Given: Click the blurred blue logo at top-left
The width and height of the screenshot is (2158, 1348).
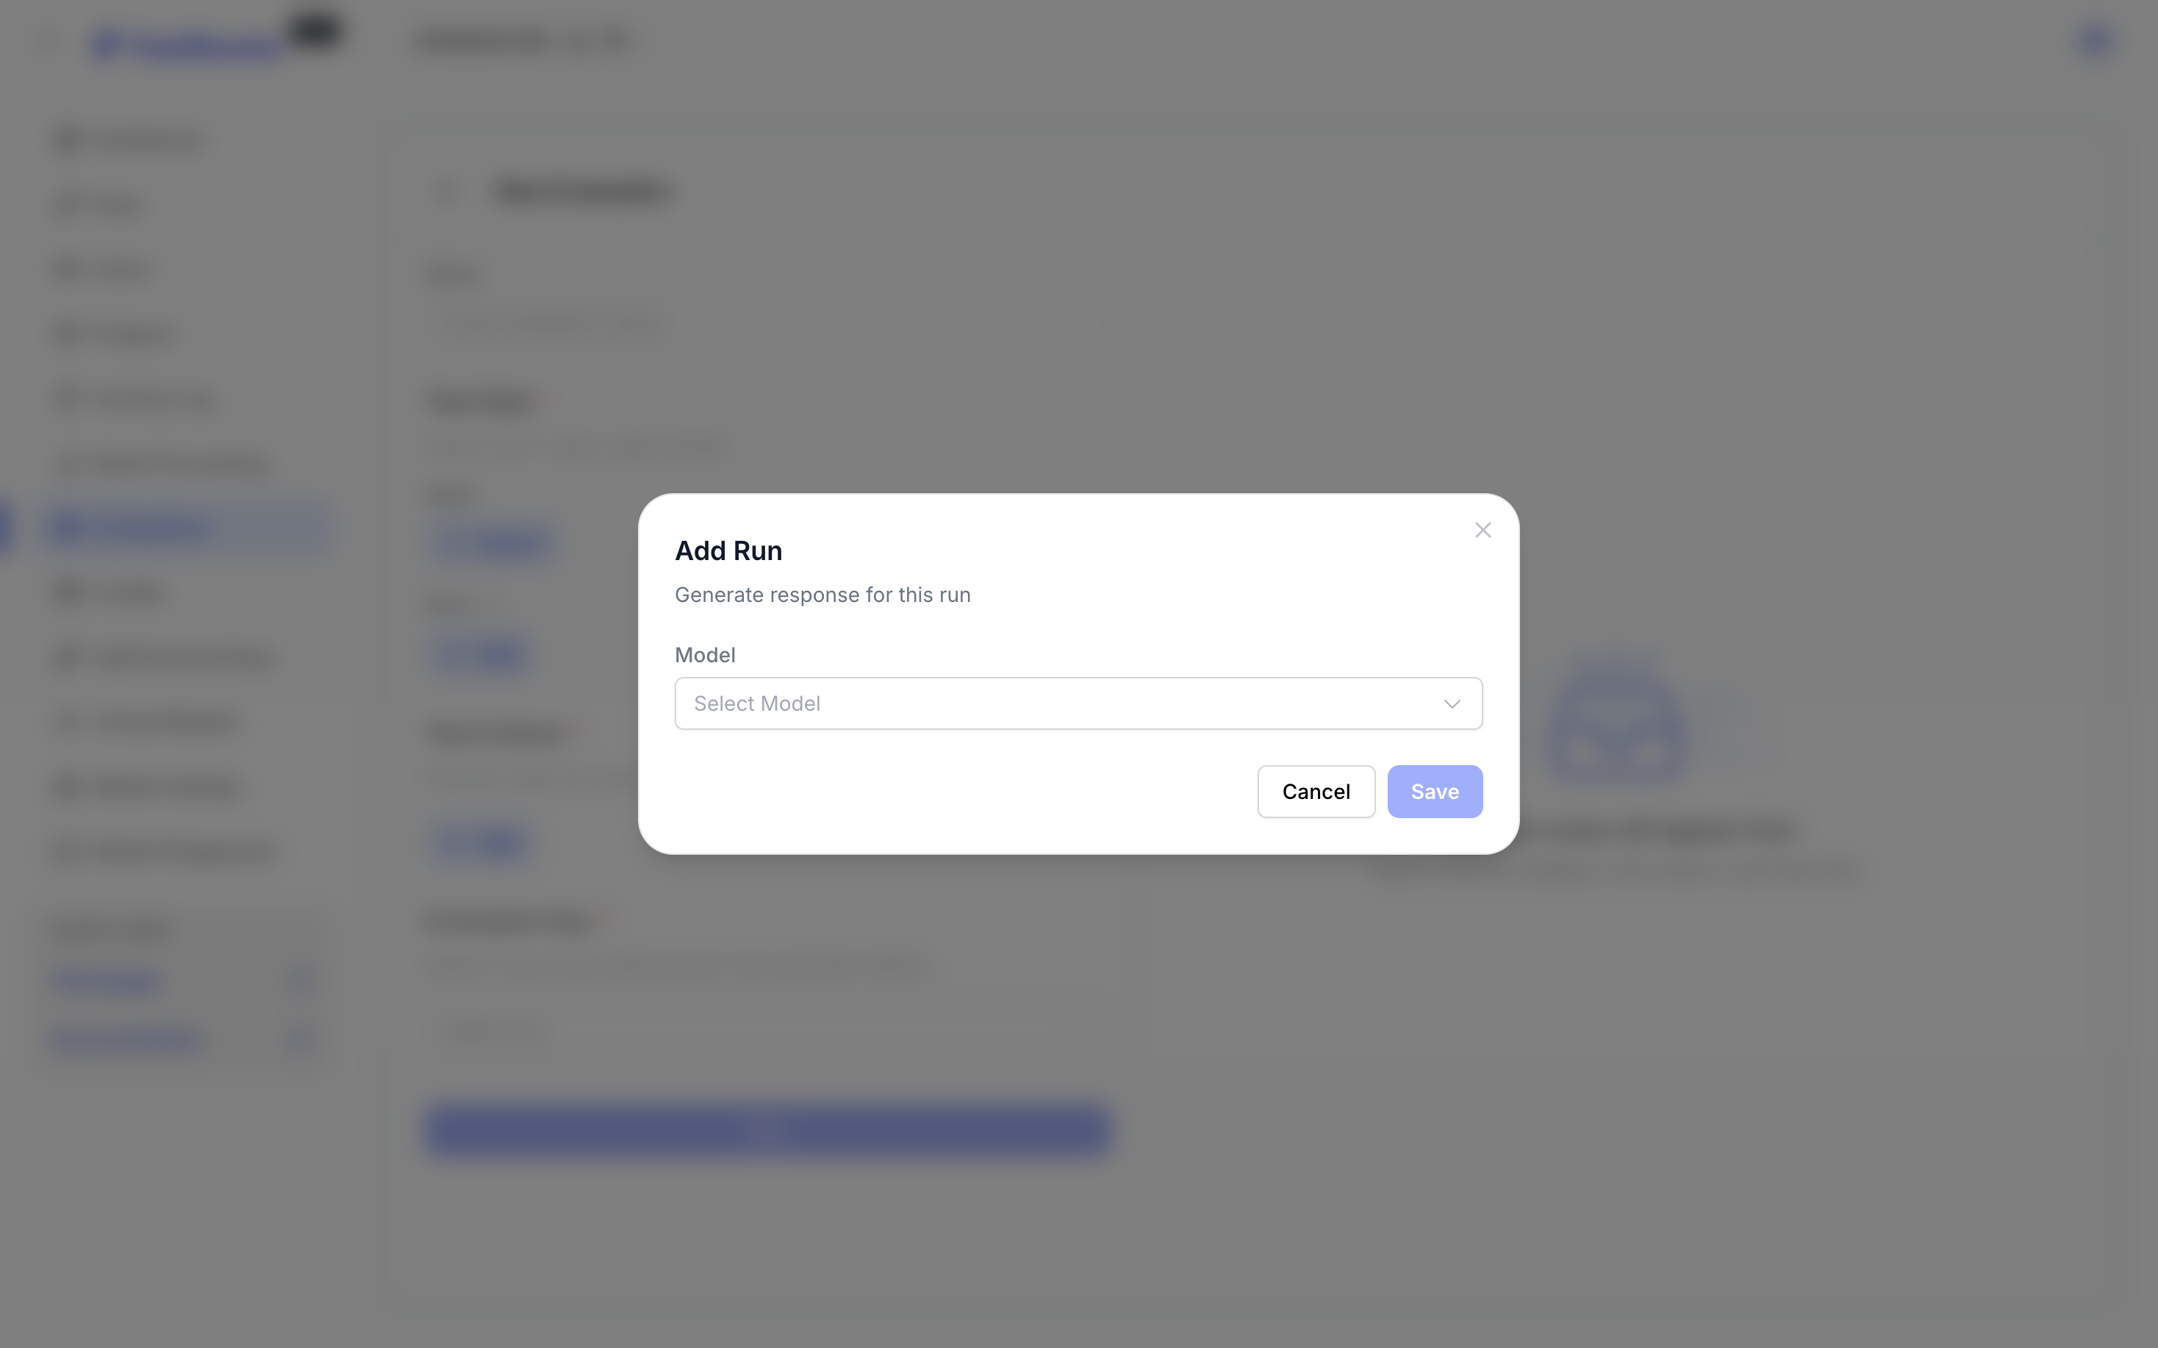Looking at the screenshot, I should click(x=187, y=45).
